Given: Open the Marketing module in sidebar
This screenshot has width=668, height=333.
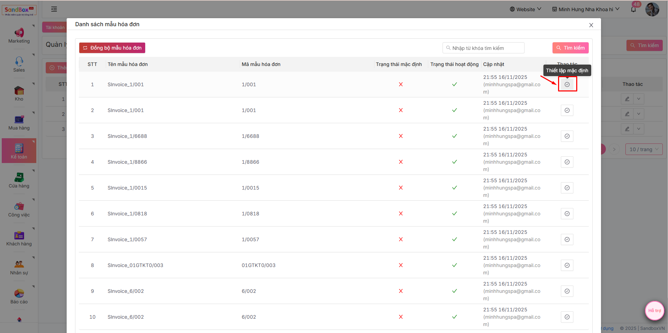Looking at the screenshot, I should 19,36.
